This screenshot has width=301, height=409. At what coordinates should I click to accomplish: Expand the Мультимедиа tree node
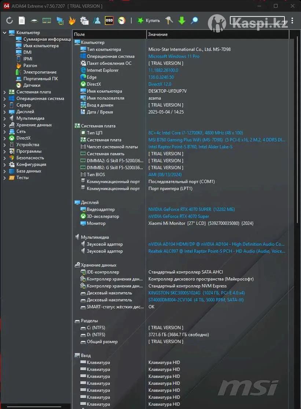click(4, 118)
